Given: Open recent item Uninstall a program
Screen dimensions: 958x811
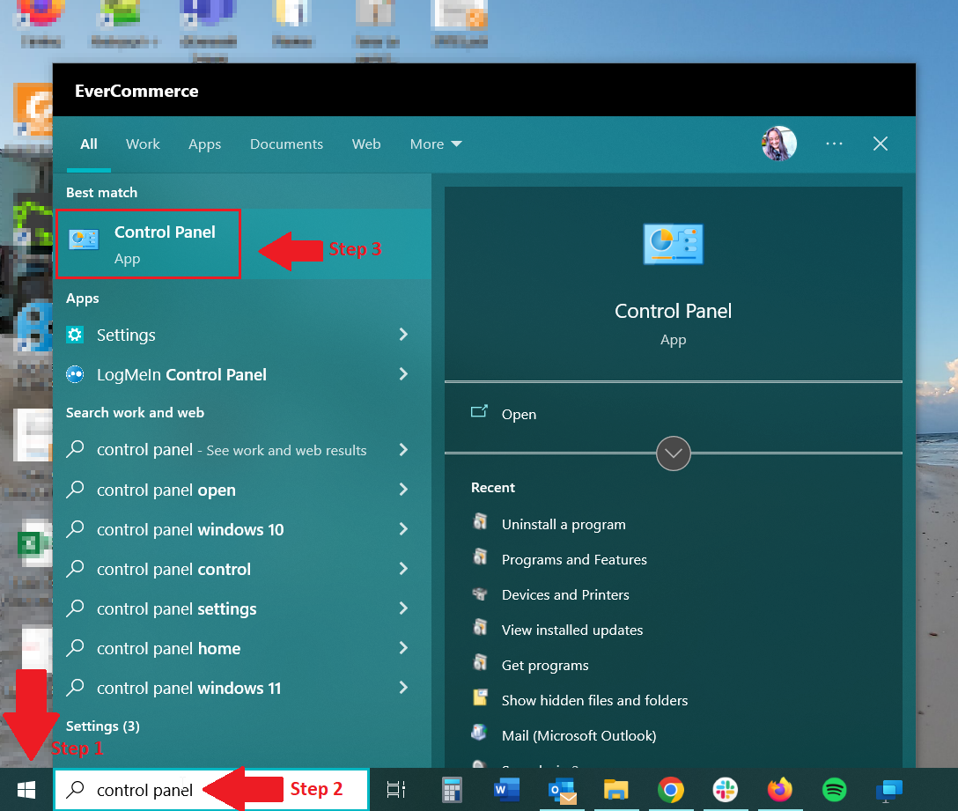Looking at the screenshot, I should point(564,524).
